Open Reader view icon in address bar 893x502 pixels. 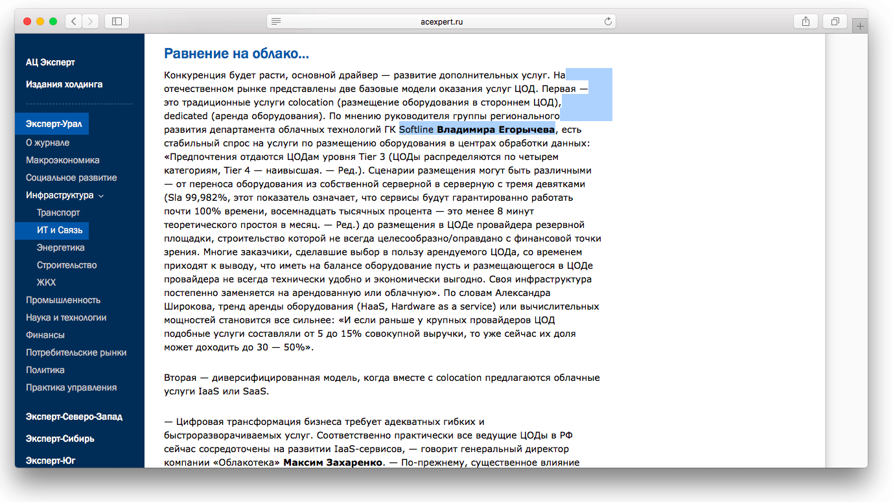point(276,21)
